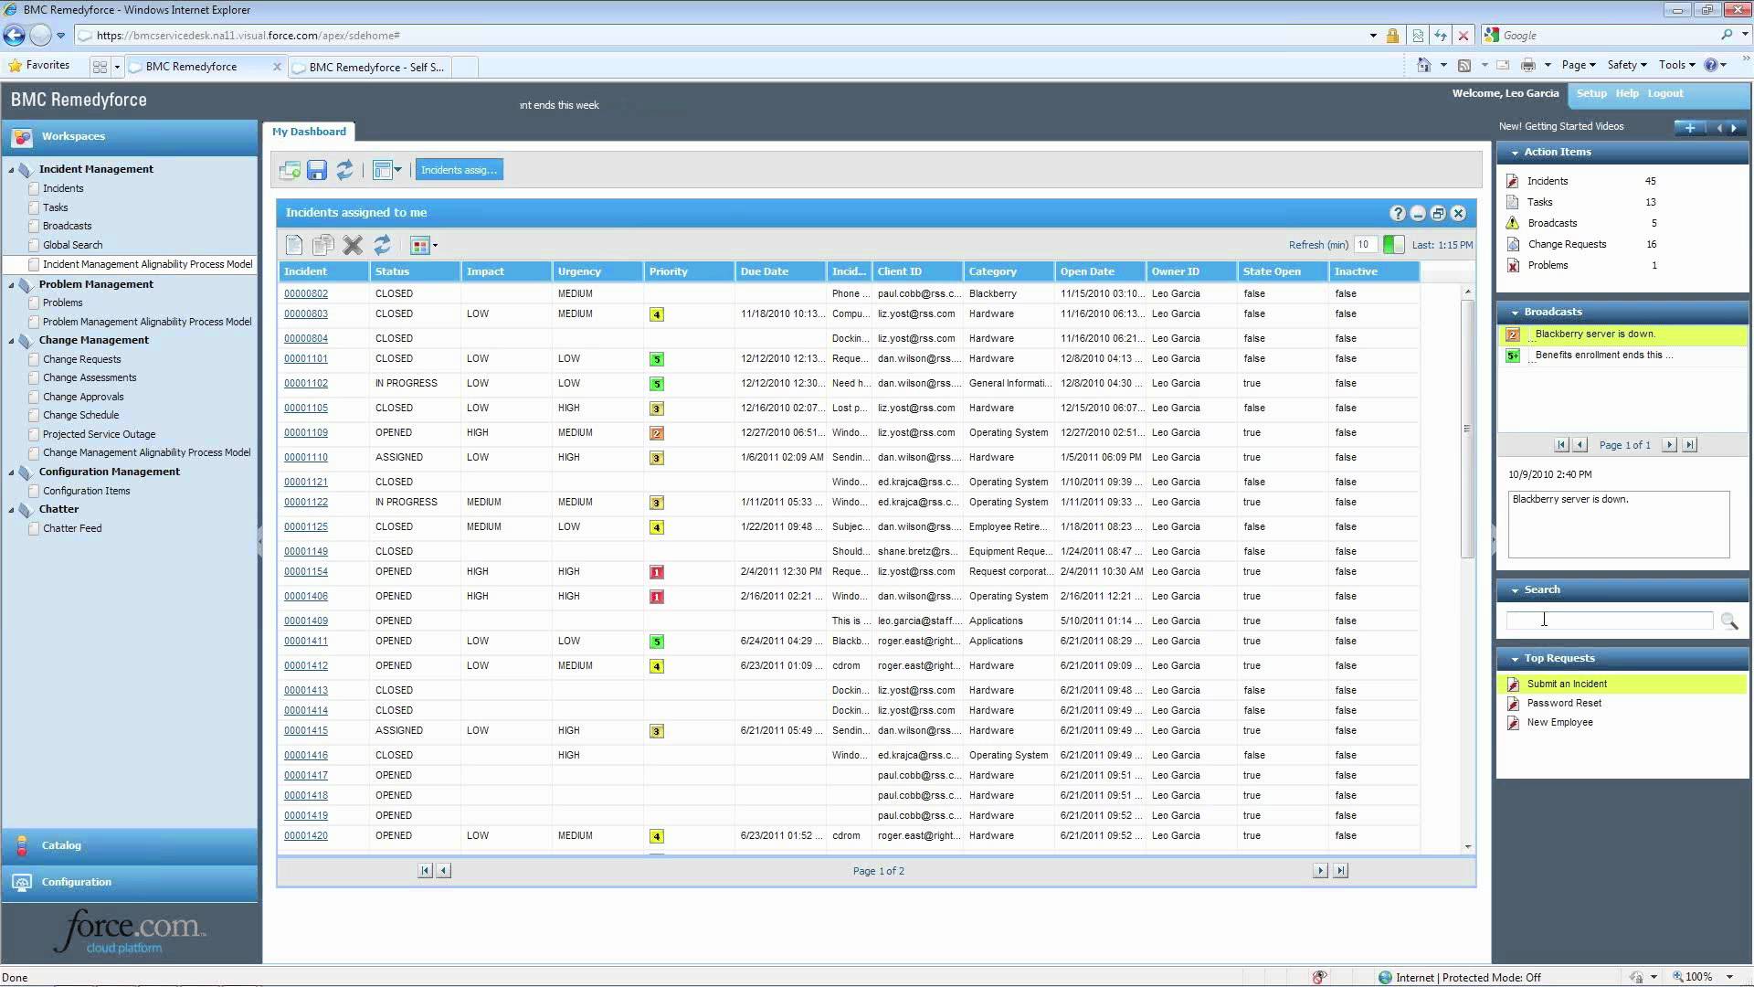The width and height of the screenshot is (1754, 987).
Task: Open the Configuration sidebar section
Action: 130,883
